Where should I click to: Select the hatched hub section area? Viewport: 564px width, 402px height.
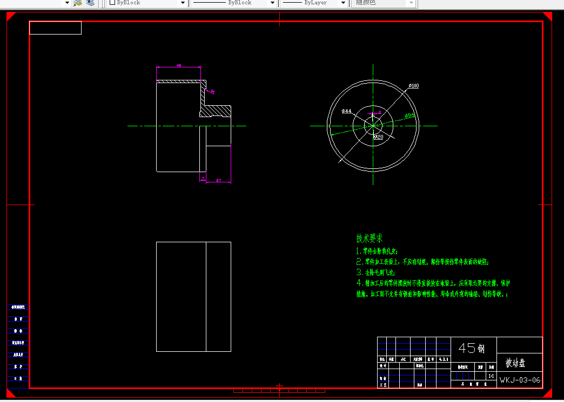pos(215,111)
